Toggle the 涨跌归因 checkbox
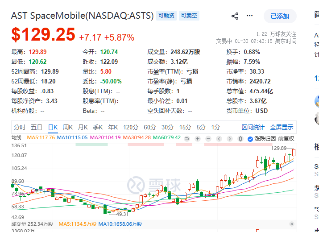Viewport: 319px width, 232px height. pos(250,139)
